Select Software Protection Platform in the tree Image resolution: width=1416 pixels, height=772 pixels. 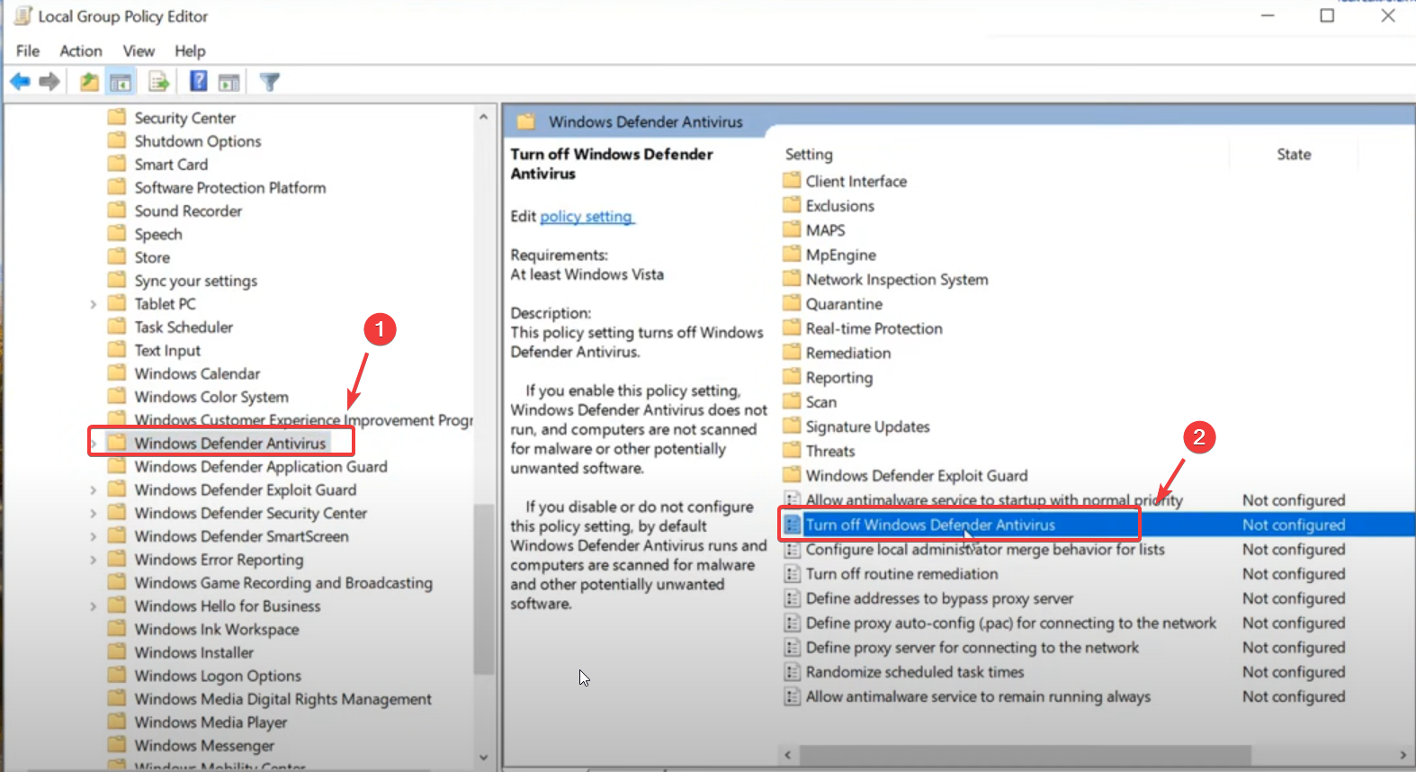point(230,188)
